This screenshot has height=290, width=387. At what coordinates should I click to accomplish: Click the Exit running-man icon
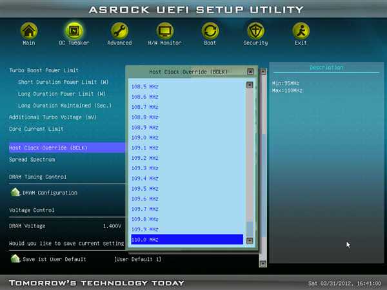tap(301, 31)
